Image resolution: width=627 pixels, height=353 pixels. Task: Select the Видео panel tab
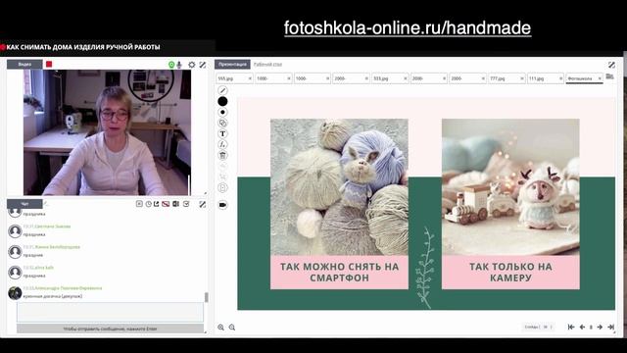[24, 64]
